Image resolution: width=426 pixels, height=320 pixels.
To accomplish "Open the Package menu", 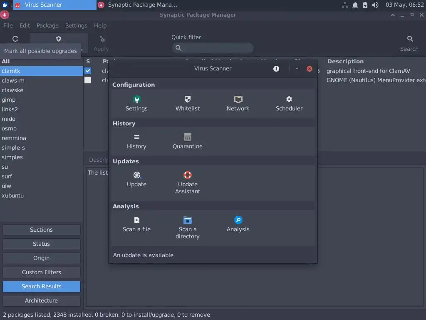I will (x=47, y=25).
